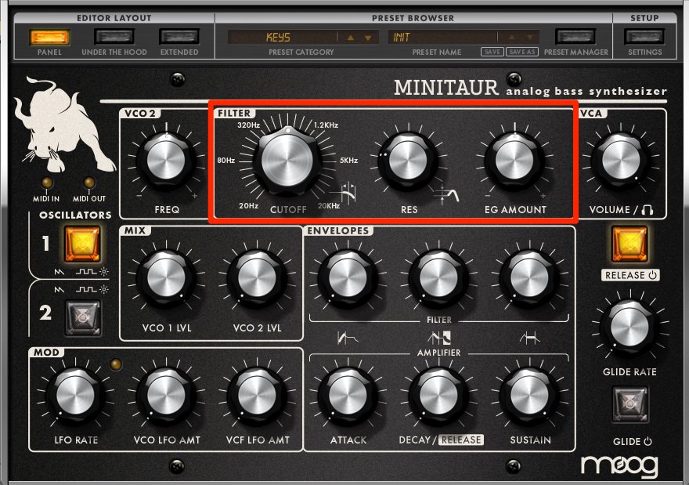Click the MIDI IN indicator light
689x485 pixels.
pyautogui.click(x=46, y=183)
